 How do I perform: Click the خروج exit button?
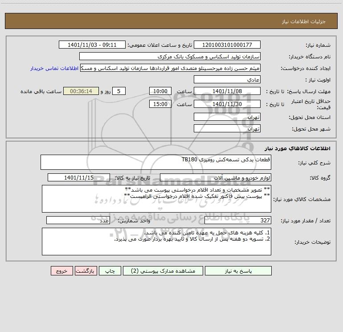[61, 271]
